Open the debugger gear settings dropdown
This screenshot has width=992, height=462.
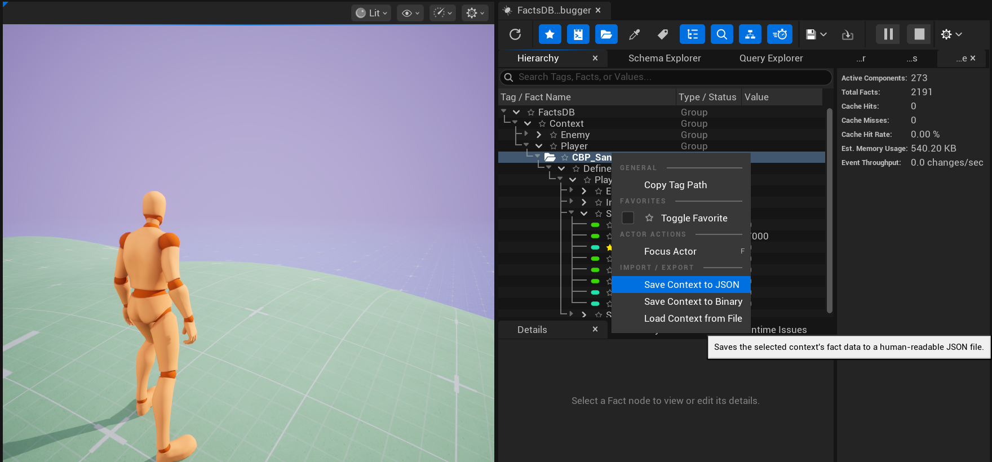click(x=951, y=34)
